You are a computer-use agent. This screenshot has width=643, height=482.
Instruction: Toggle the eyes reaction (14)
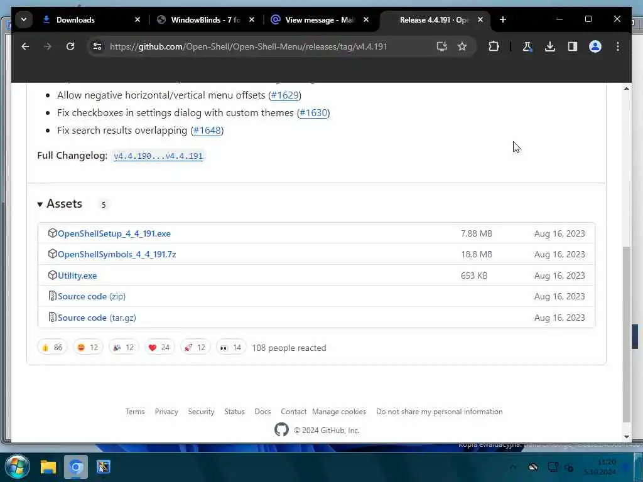231,348
